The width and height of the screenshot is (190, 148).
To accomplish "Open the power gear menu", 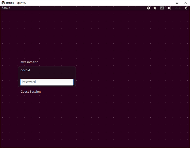I will point(186,8).
